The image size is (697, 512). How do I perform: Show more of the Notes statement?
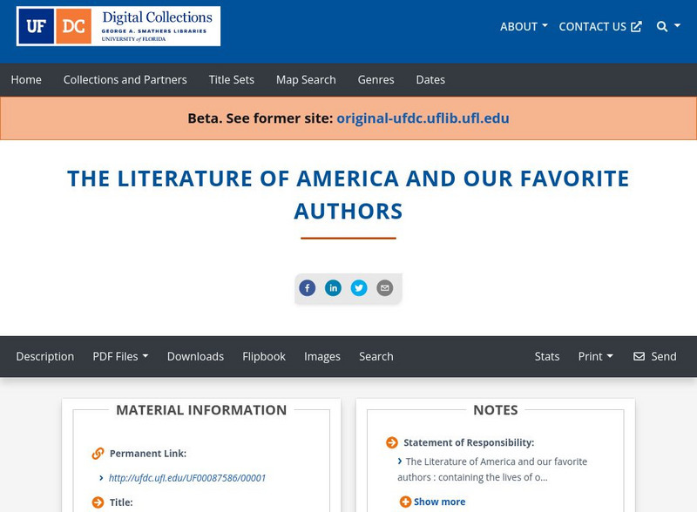click(x=438, y=501)
